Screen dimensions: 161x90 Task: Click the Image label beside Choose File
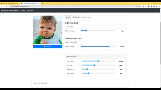68,17
